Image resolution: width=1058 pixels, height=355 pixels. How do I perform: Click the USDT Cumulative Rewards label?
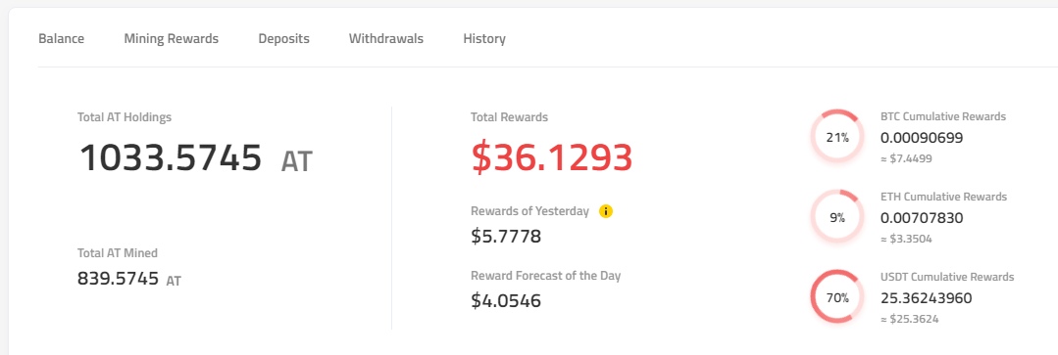(947, 277)
